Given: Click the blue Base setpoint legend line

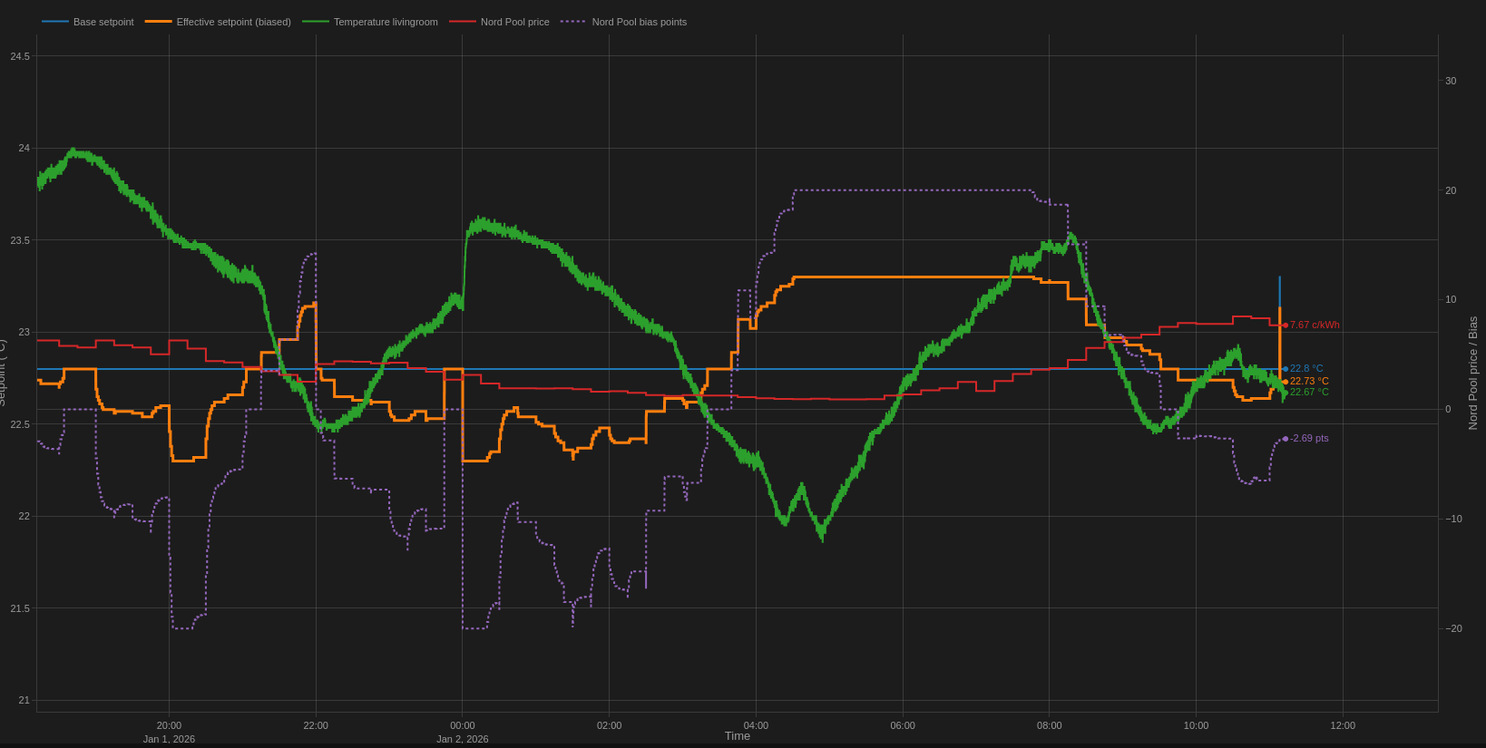Looking at the screenshot, I should [x=55, y=22].
